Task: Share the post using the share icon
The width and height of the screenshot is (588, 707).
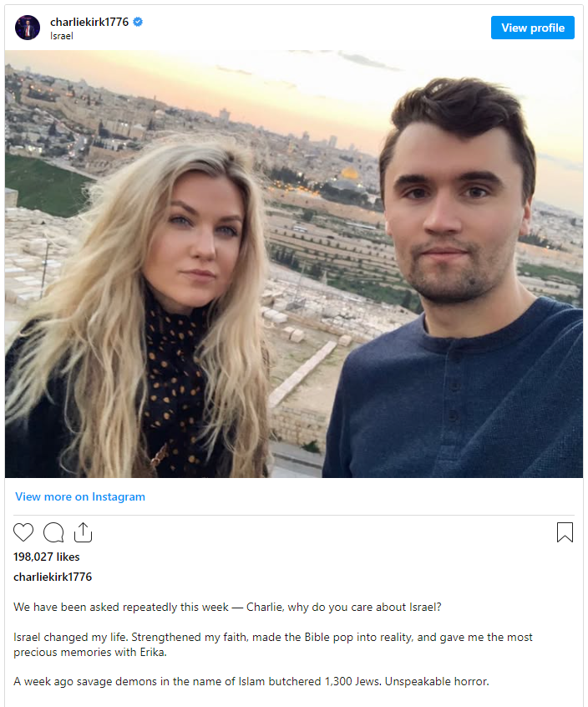Action: pos(83,532)
